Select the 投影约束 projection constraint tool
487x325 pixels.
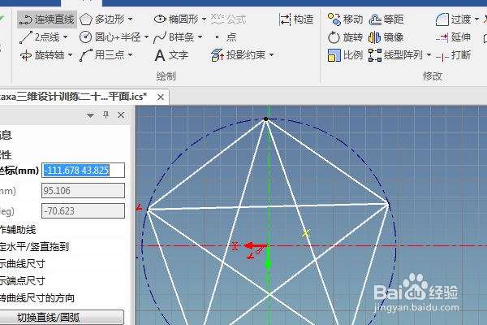(x=239, y=55)
